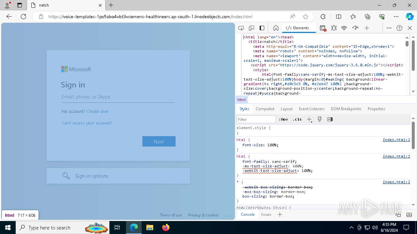Open the Performance gauge panel

point(355,28)
